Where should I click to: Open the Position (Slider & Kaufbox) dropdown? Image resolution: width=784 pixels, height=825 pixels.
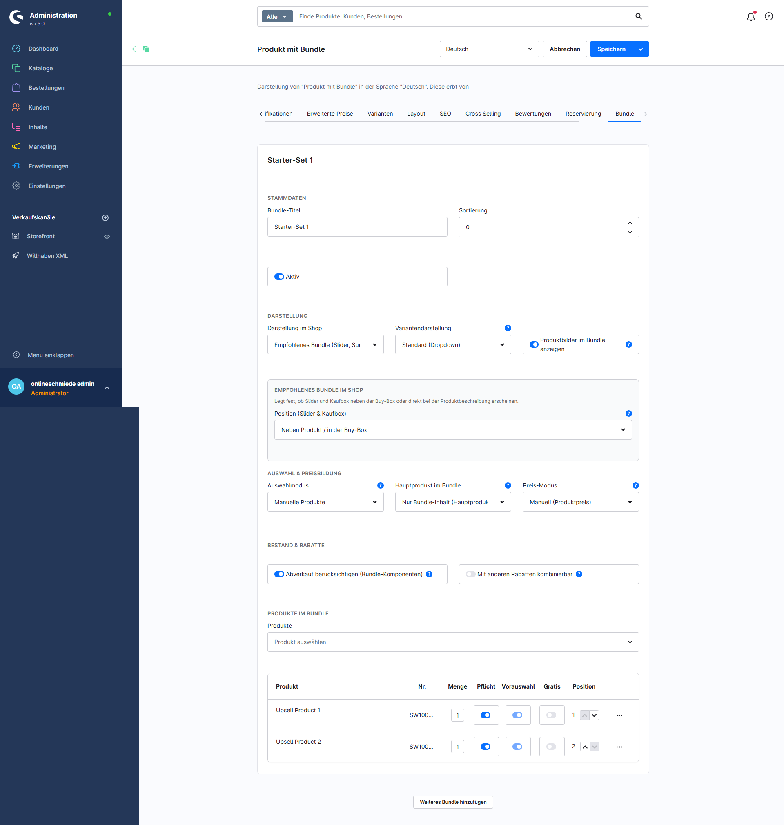(x=453, y=430)
